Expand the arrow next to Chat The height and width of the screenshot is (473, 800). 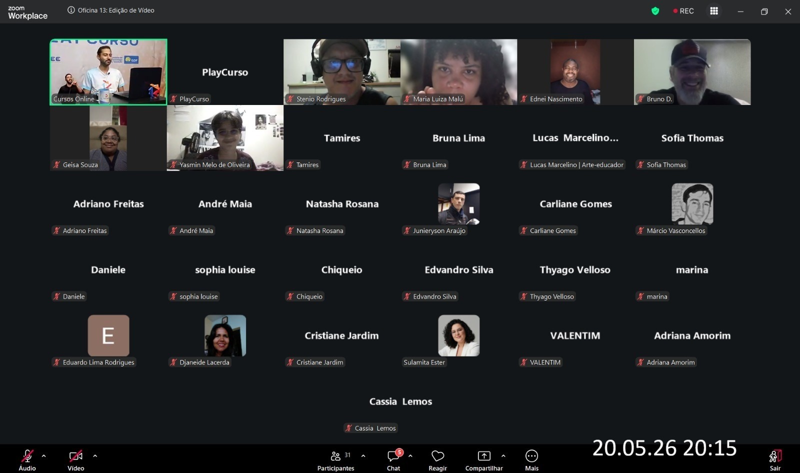(410, 456)
